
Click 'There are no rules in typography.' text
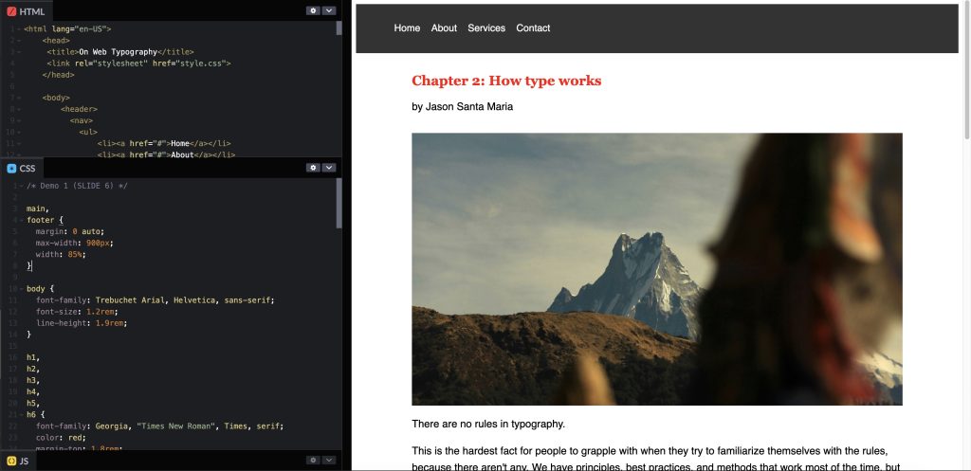(x=488, y=424)
